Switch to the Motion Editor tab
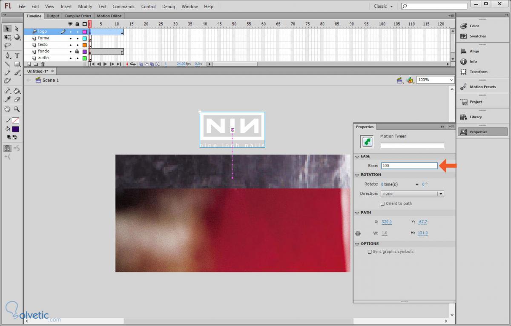The width and height of the screenshot is (511, 326). 109,16
